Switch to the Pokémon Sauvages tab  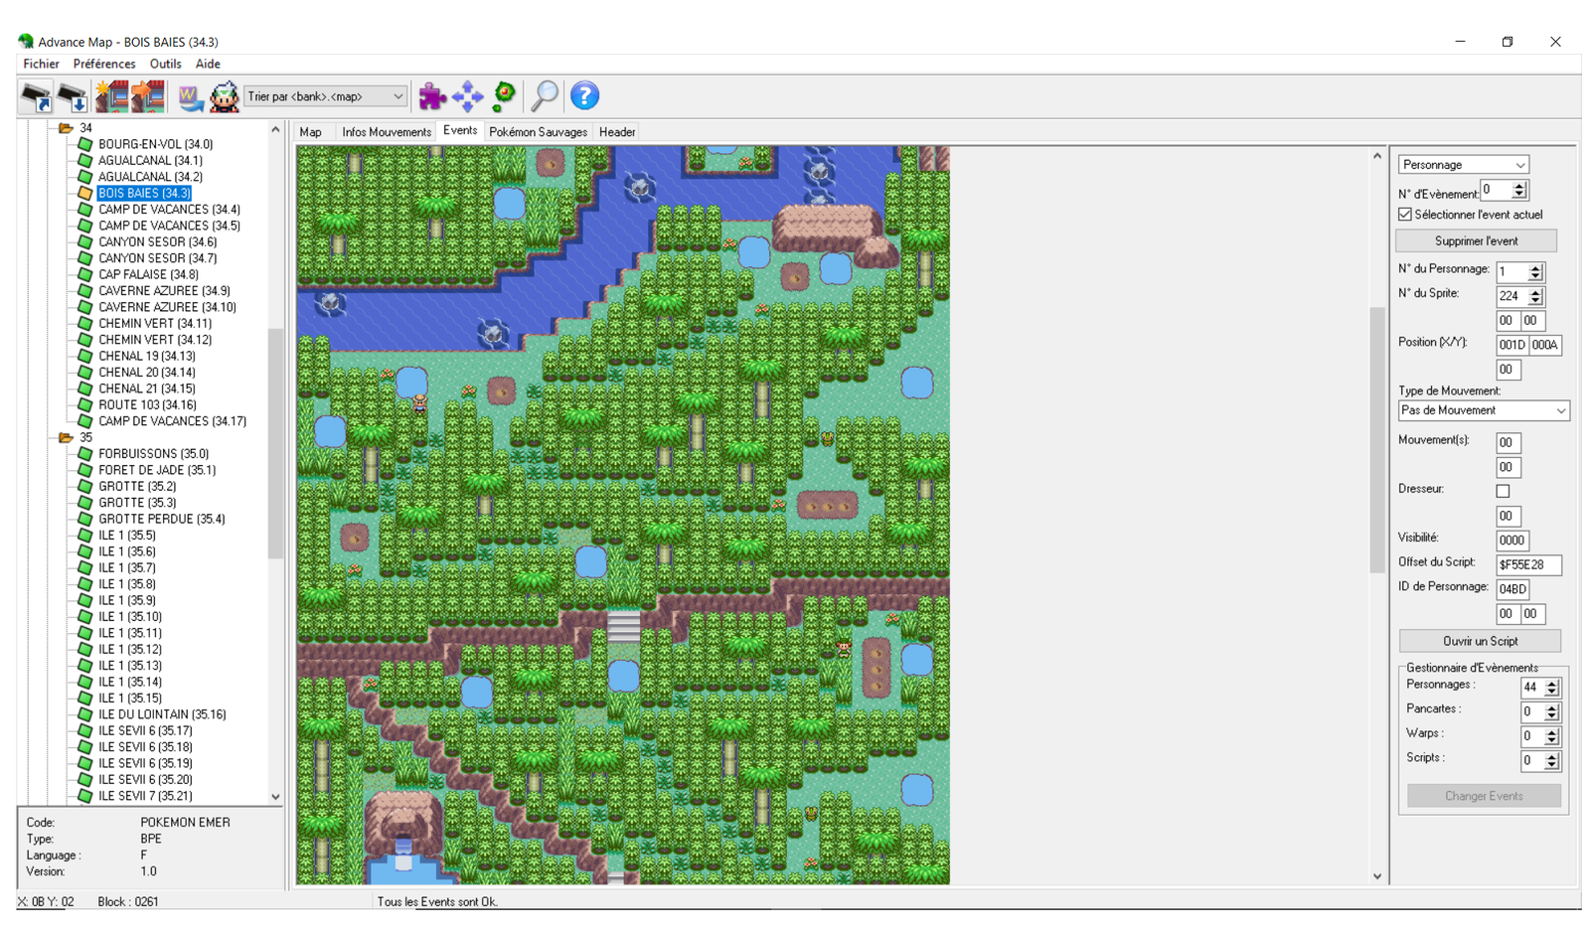pyautogui.click(x=538, y=132)
